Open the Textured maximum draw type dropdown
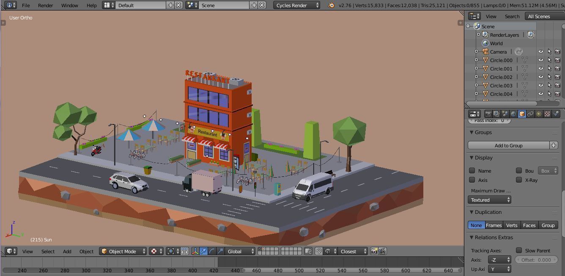Viewport: 565px width, 276px height. coord(489,200)
